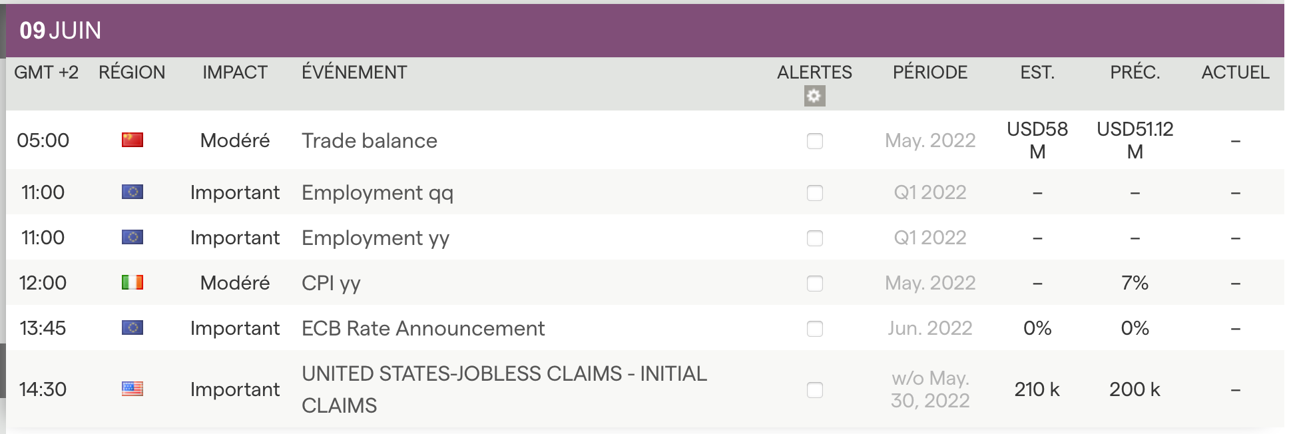Click the United States flag icon
The width and height of the screenshot is (1289, 434).
132,389
